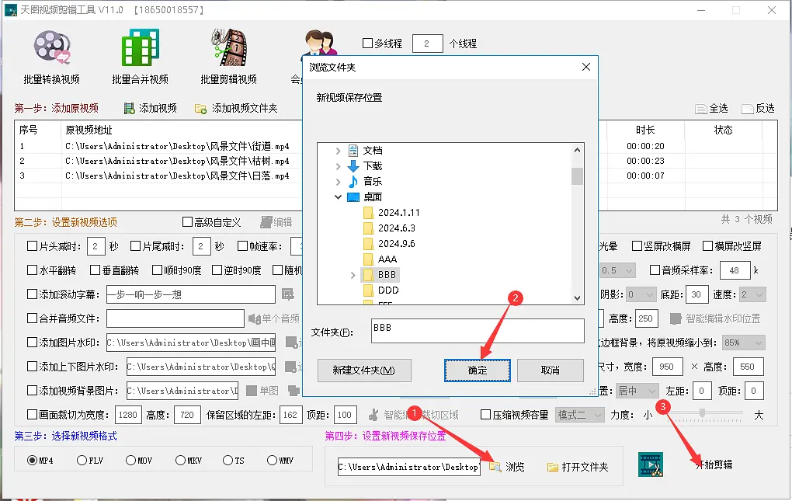
Task: Expand the 文档 tree node
Action: point(338,151)
